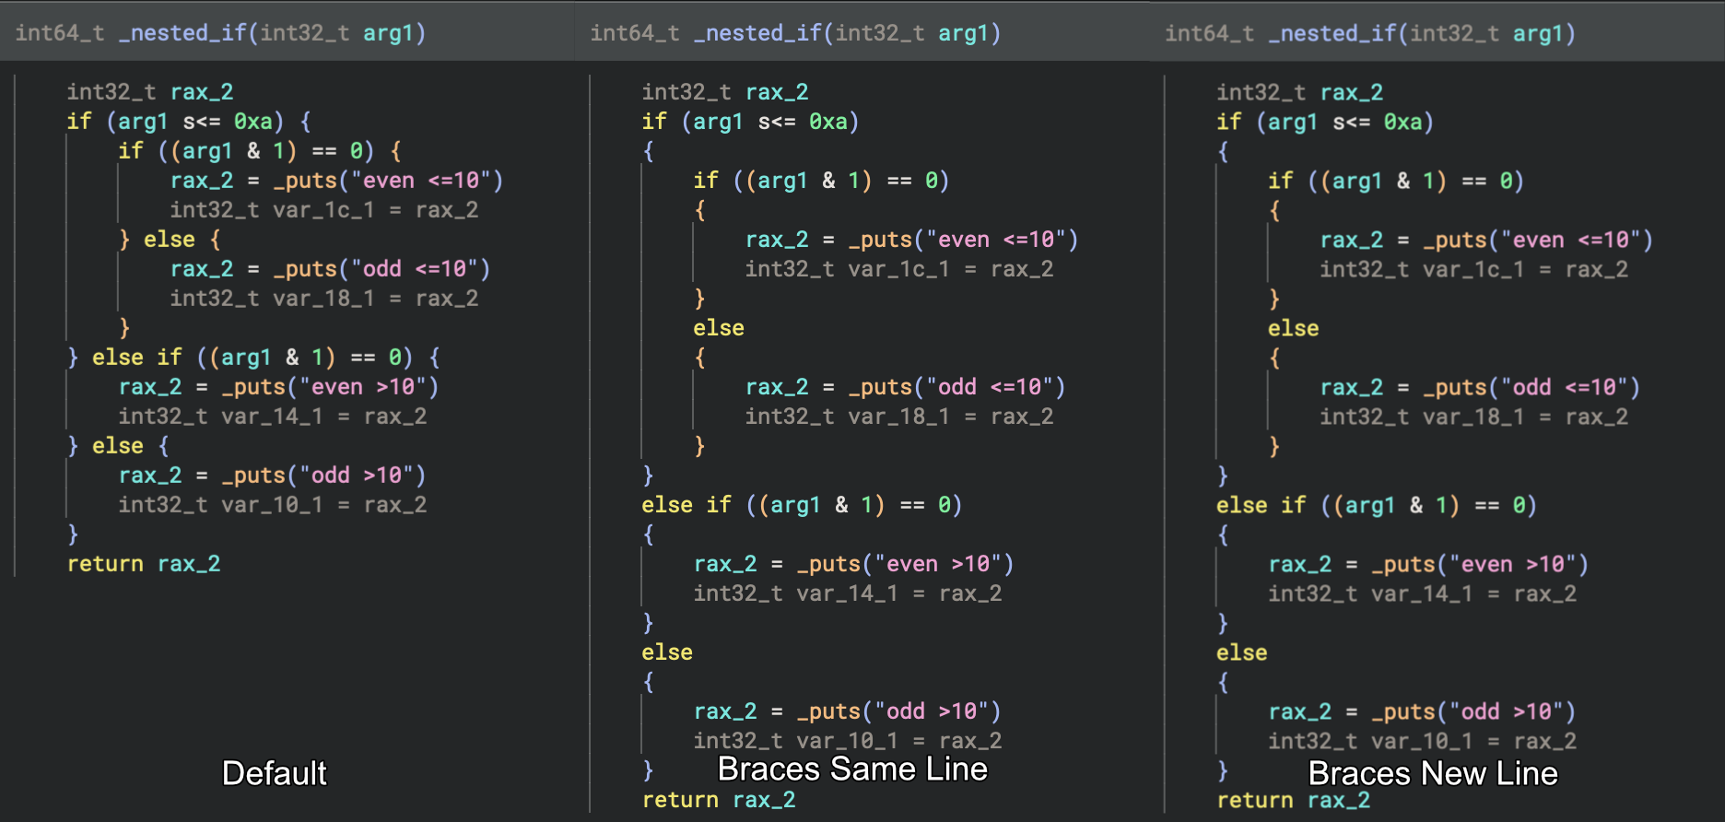This screenshot has width=1725, height=822.
Task: Click the _nested_if function name in Default pane header
Action: click(182, 33)
